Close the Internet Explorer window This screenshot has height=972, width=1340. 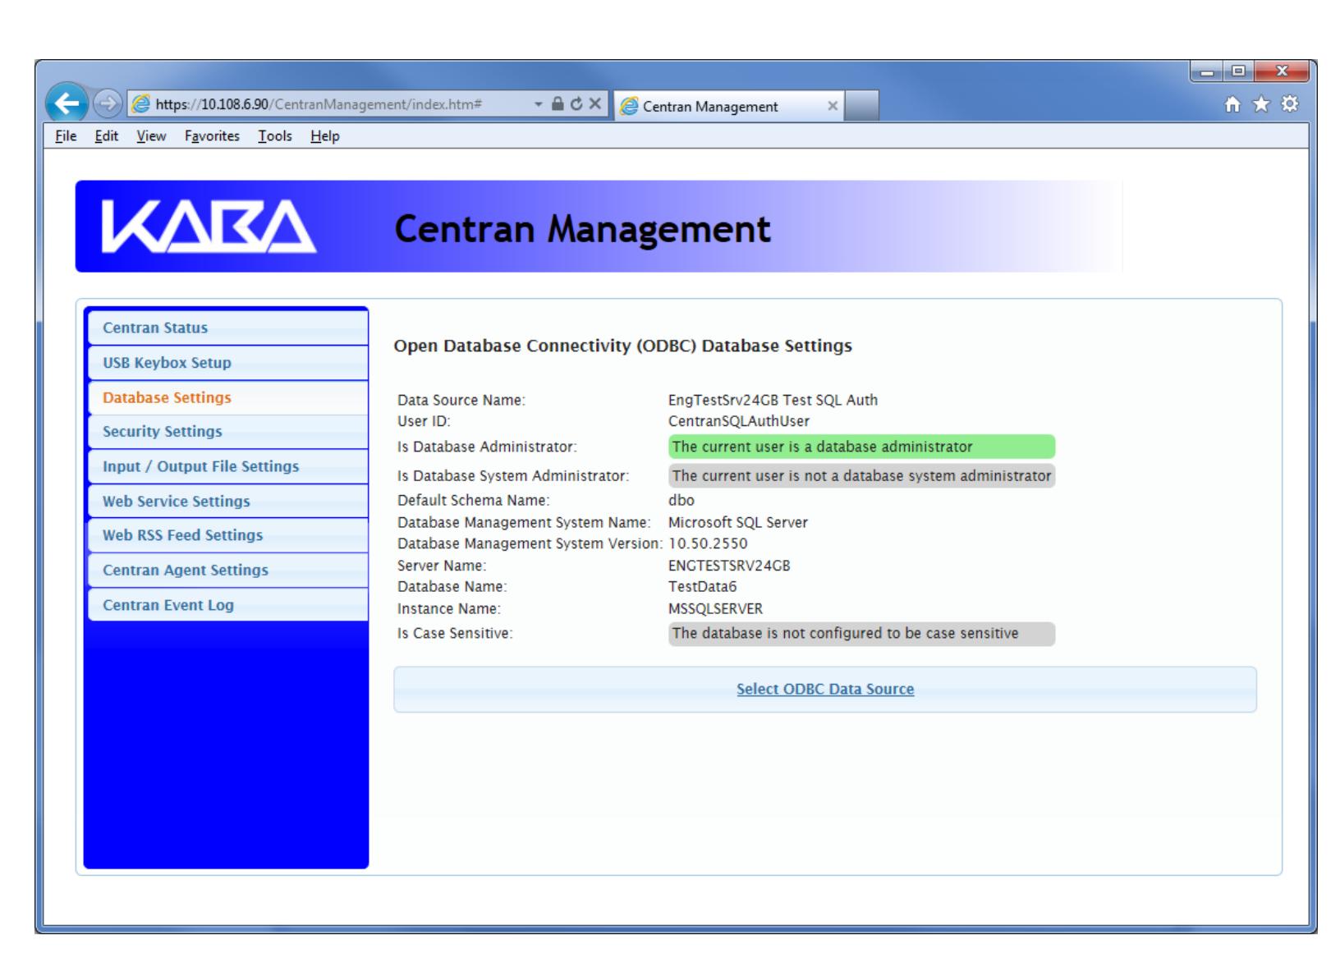(1281, 72)
